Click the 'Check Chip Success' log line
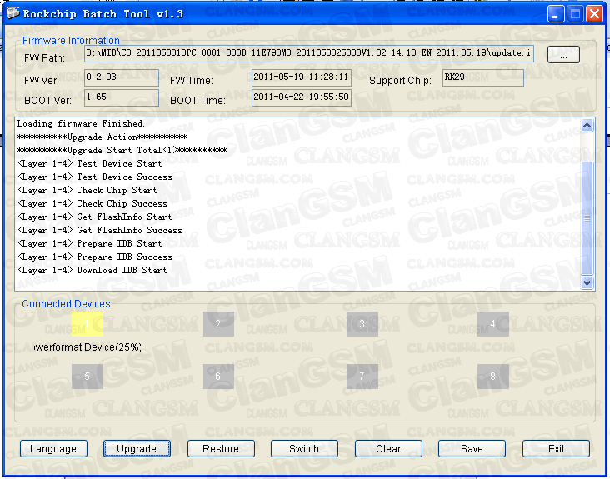The height and width of the screenshot is (479, 610). 92,204
